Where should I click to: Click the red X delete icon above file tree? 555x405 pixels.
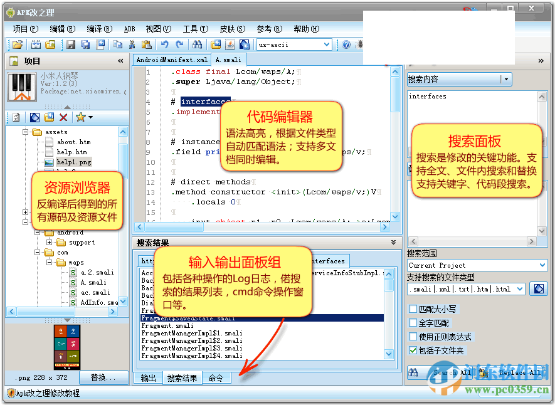(x=62, y=117)
